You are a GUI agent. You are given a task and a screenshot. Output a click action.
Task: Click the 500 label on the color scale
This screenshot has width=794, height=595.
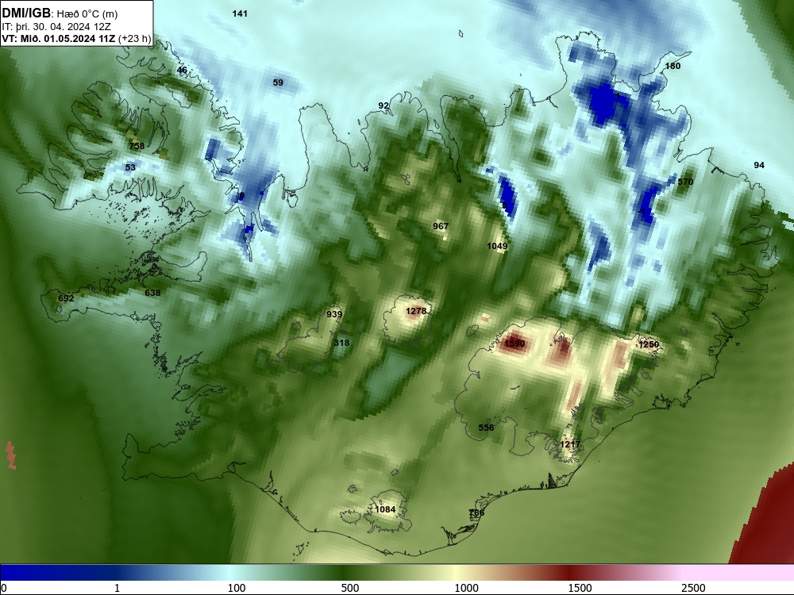[350, 587]
